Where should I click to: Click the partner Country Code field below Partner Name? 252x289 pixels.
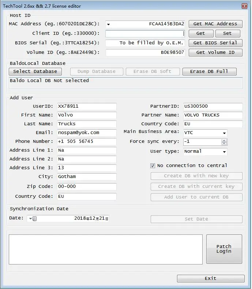213,124
